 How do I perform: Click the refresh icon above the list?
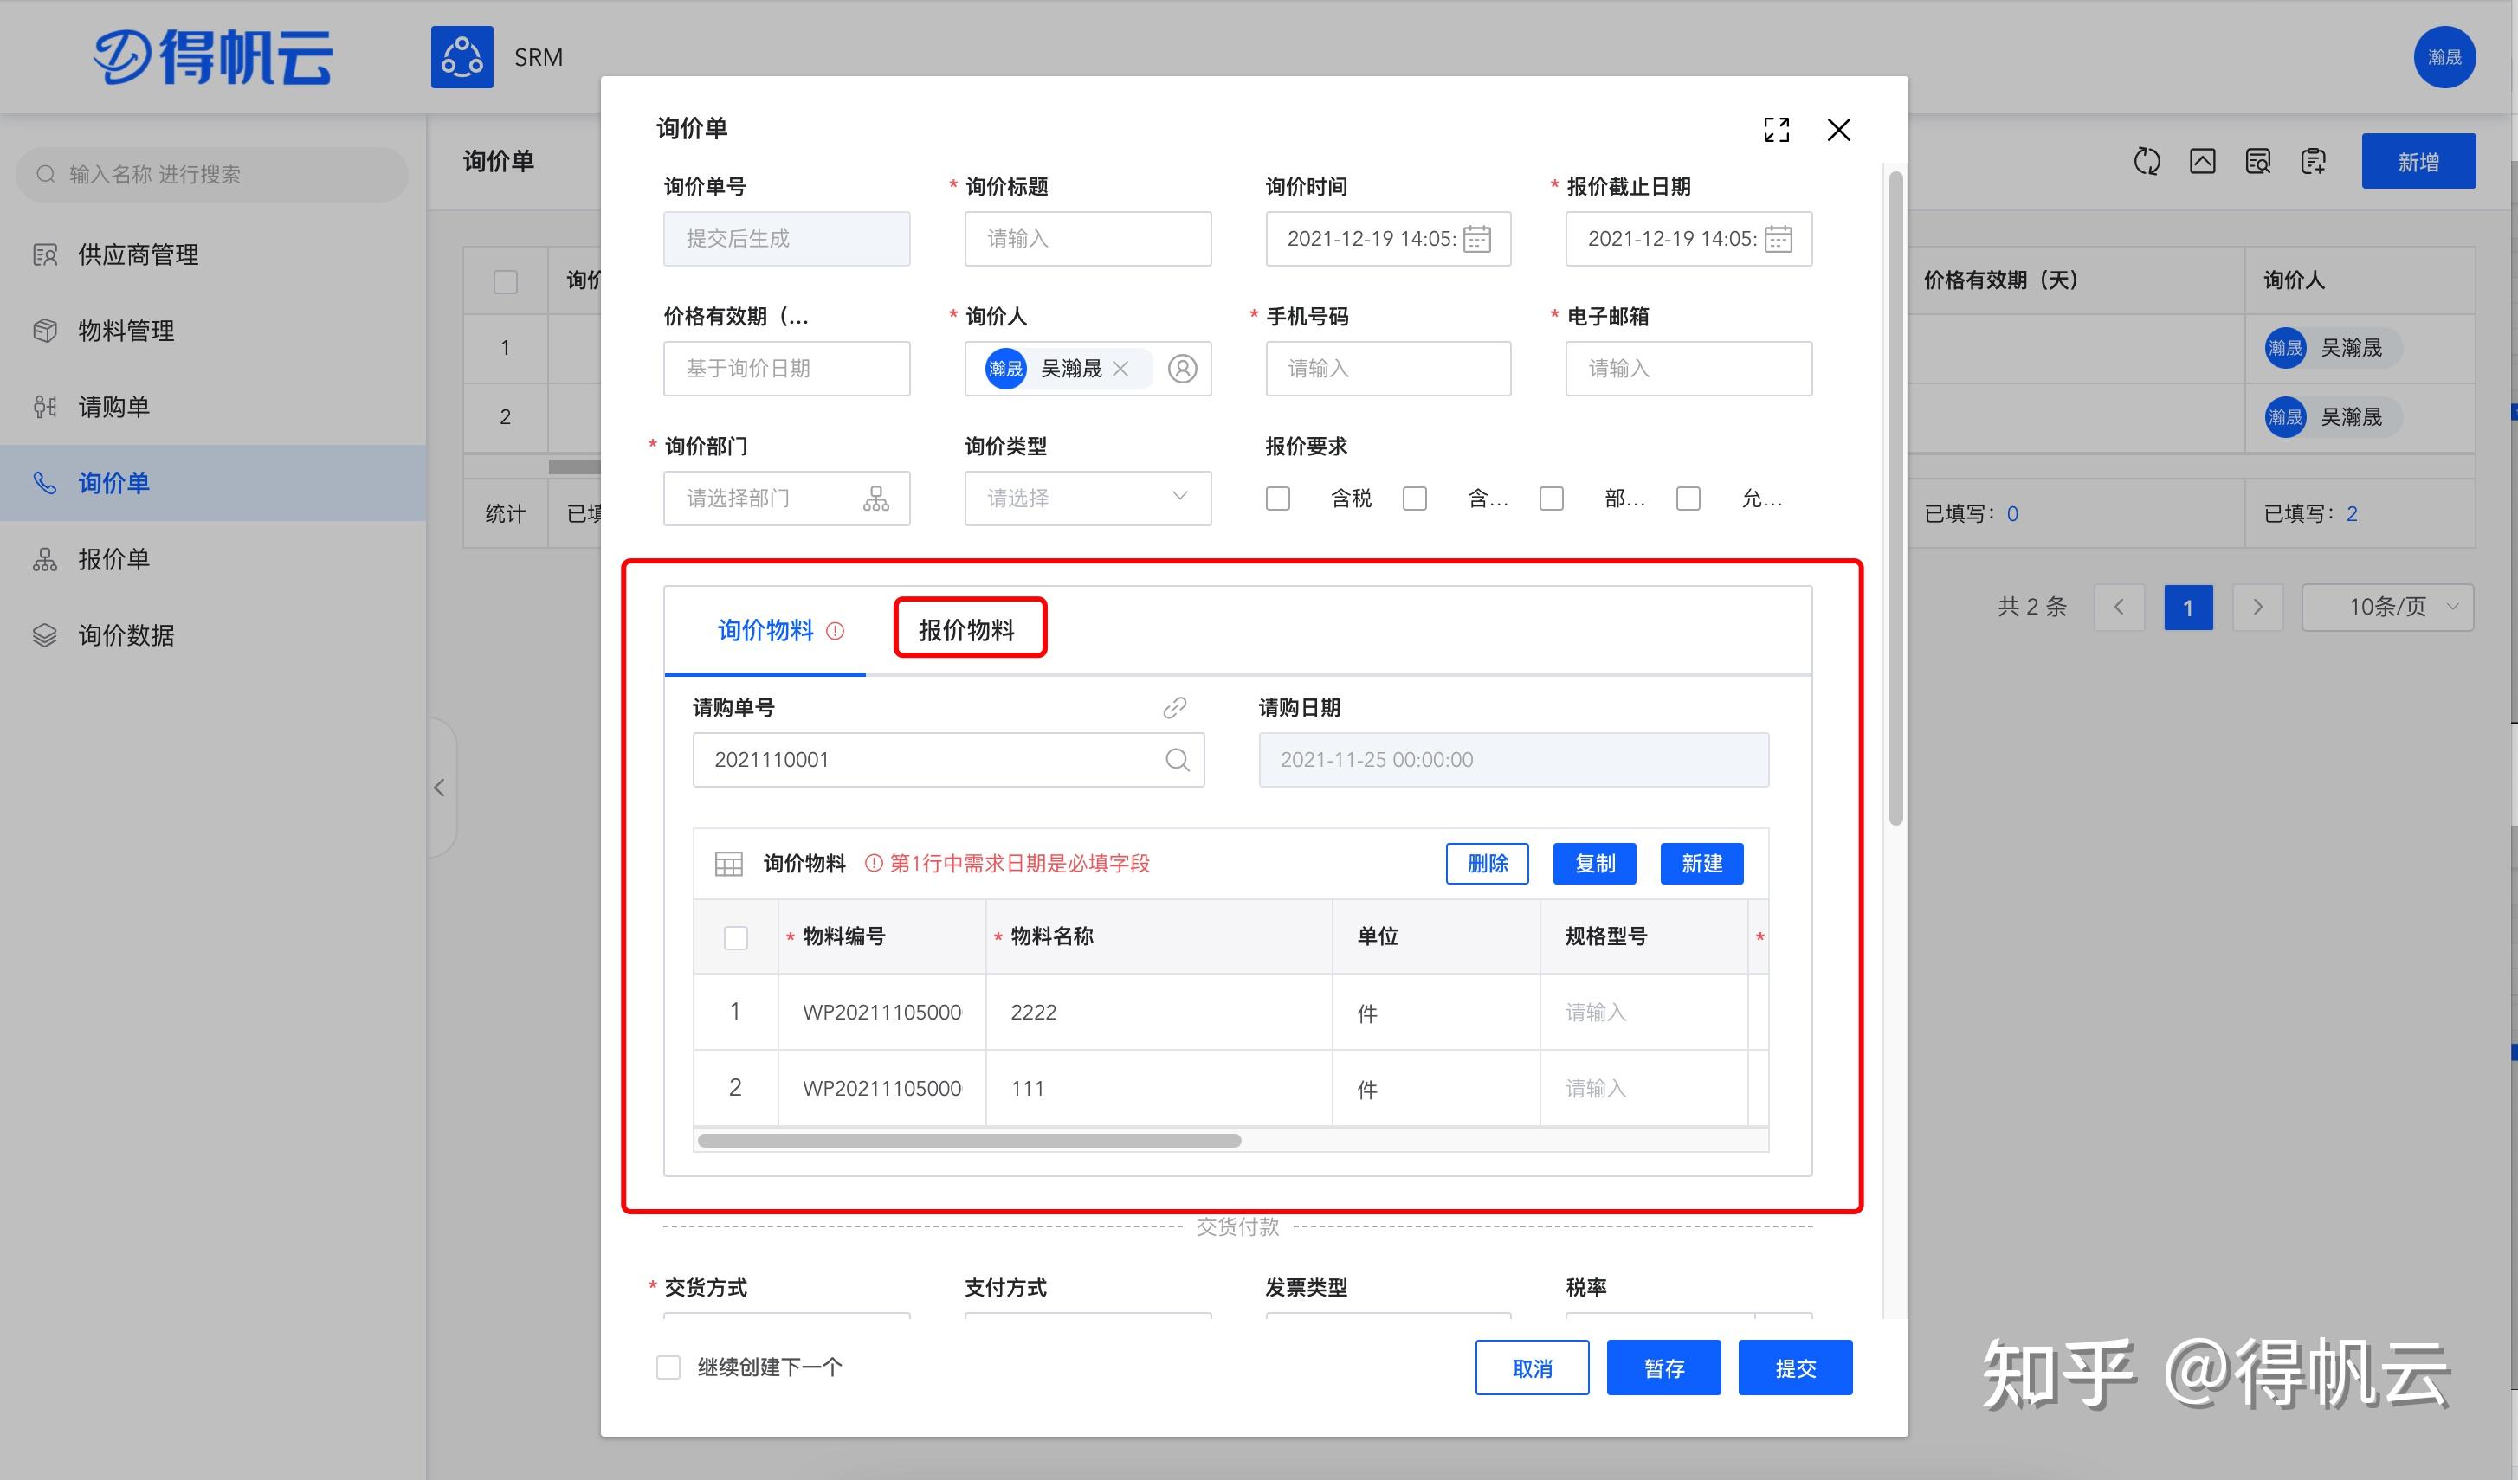click(2147, 161)
